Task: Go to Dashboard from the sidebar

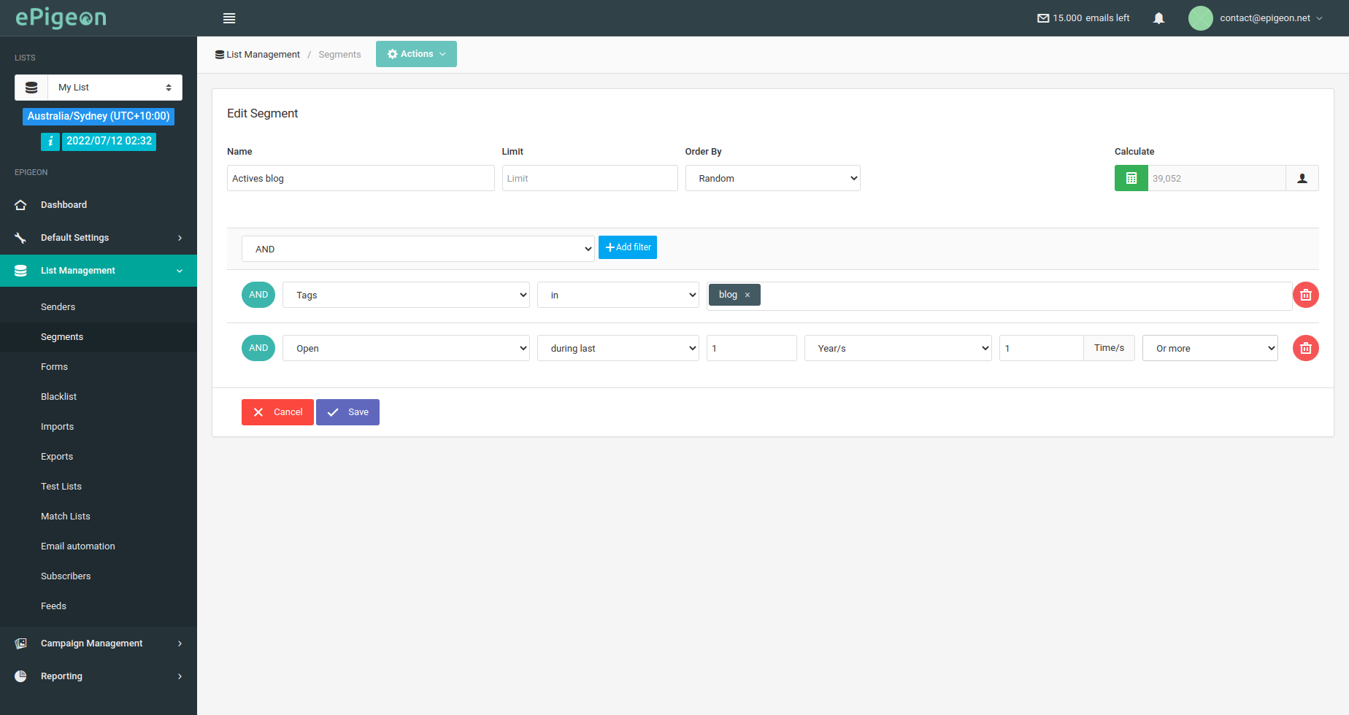Action: (x=64, y=204)
